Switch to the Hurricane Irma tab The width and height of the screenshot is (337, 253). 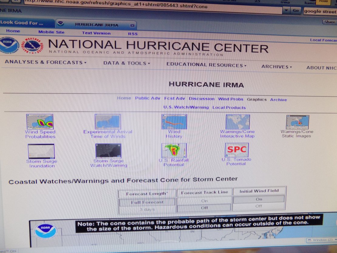96,25
